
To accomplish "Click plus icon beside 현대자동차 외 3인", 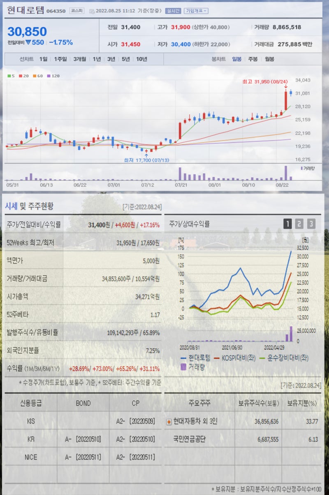I will [x=169, y=421].
